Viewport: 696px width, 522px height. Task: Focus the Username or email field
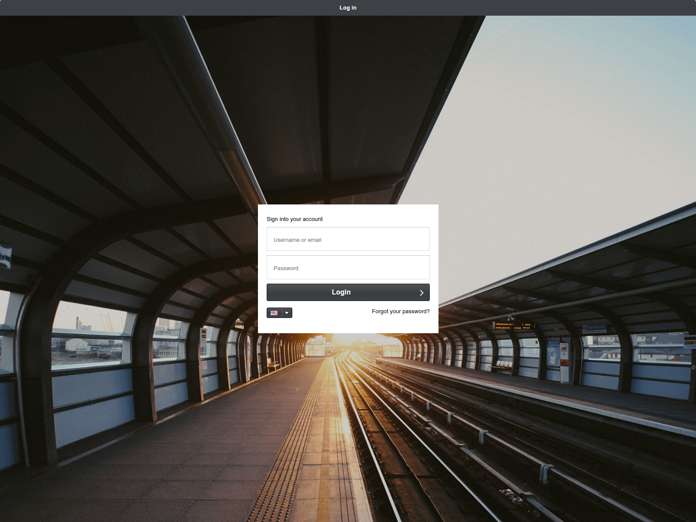coord(348,239)
